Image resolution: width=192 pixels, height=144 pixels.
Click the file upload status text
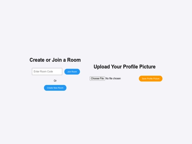[113, 79]
